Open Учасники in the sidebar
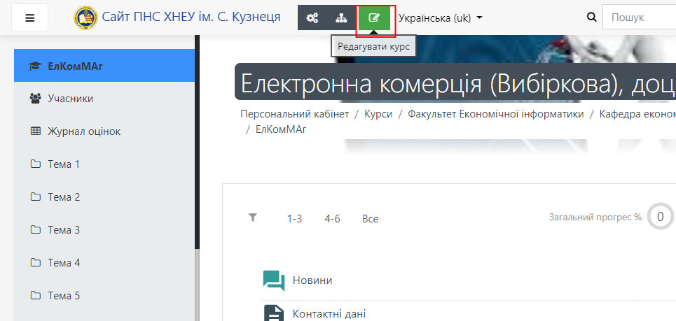 [104, 99]
